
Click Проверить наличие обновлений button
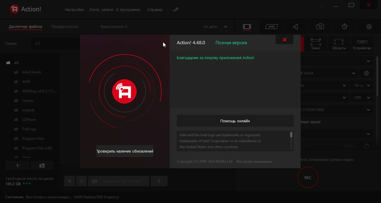click(x=125, y=151)
